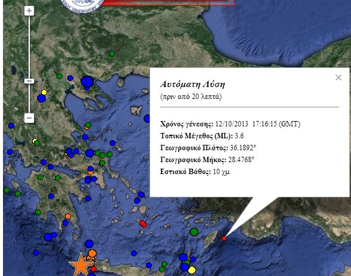Select the text (πριν από 20 λεπτά)
Image resolution: width=351 pixels, height=276 pixels.
191,97
